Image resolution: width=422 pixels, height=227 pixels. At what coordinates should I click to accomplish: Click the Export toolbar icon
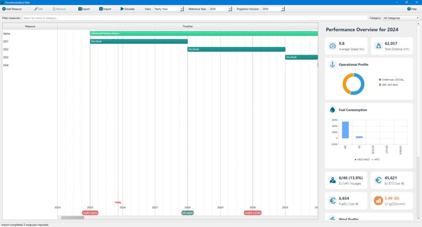coord(80,9)
